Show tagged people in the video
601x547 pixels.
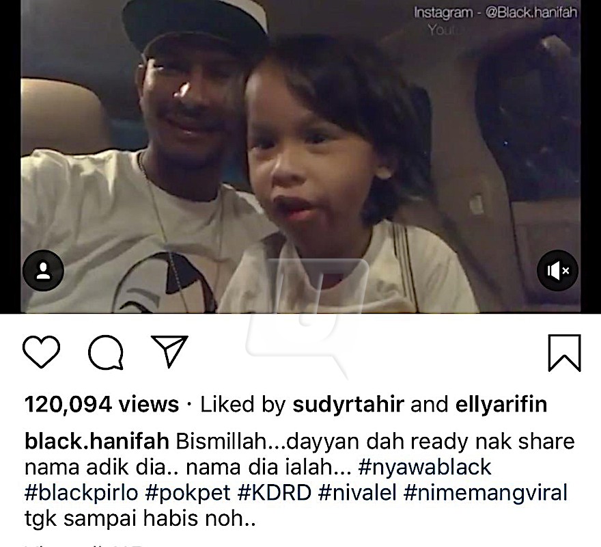(x=43, y=271)
